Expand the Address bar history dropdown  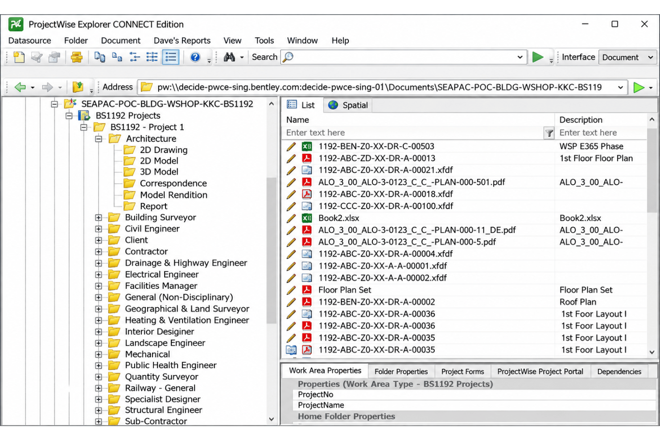coord(620,87)
